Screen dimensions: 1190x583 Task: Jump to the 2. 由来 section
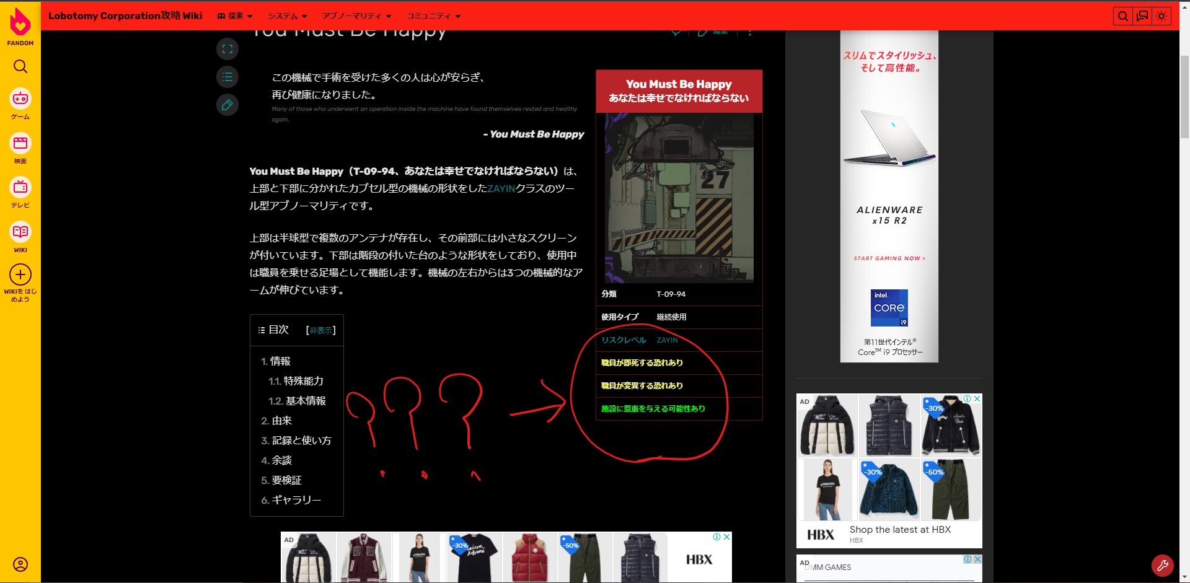pyautogui.click(x=276, y=421)
